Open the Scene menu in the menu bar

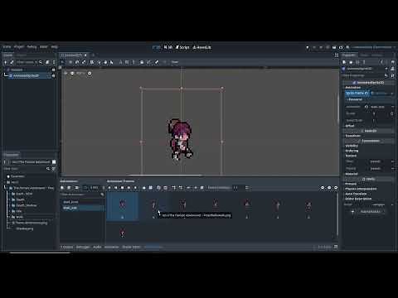7,47
